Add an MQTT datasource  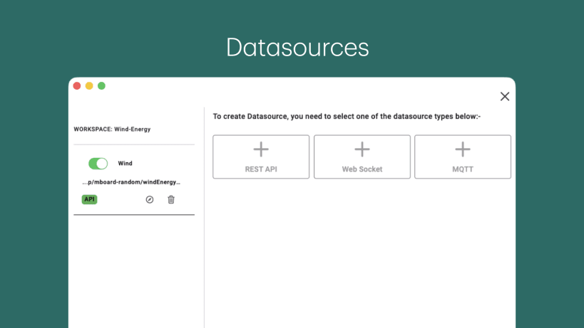pyautogui.click(x=463, y=157)
